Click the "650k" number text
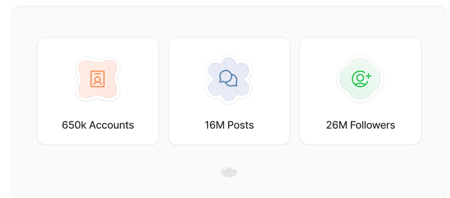This screenshot has width=450, height=198. point(74,125)
